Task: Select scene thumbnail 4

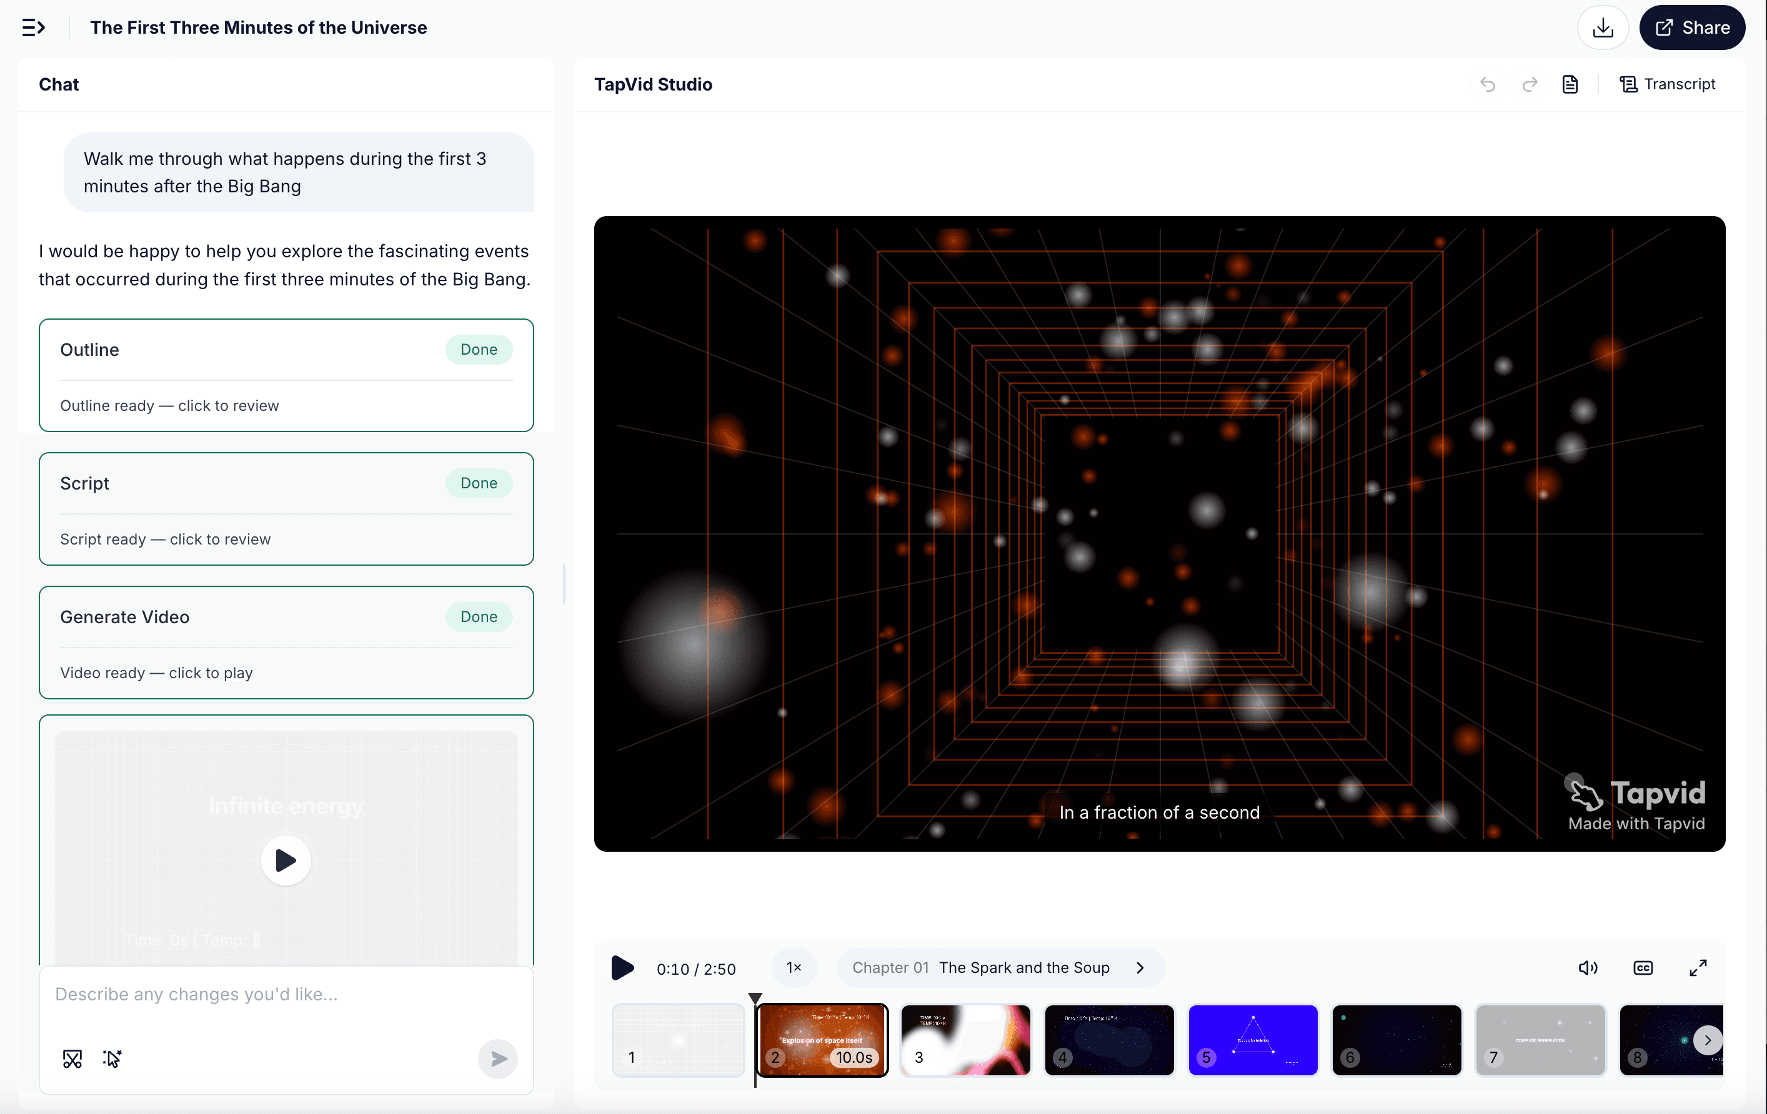Action: [x=1110, y=1040]
